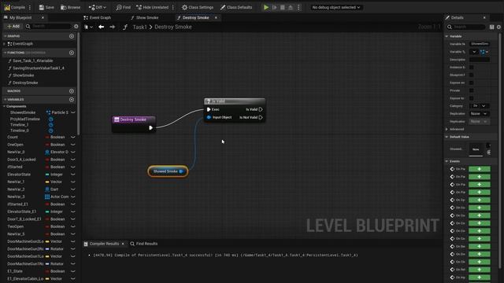This screenshot has height=283, width=504.
Task: Collapse the Graphs section
Action: pyautogui.click(x=6, y=36)
